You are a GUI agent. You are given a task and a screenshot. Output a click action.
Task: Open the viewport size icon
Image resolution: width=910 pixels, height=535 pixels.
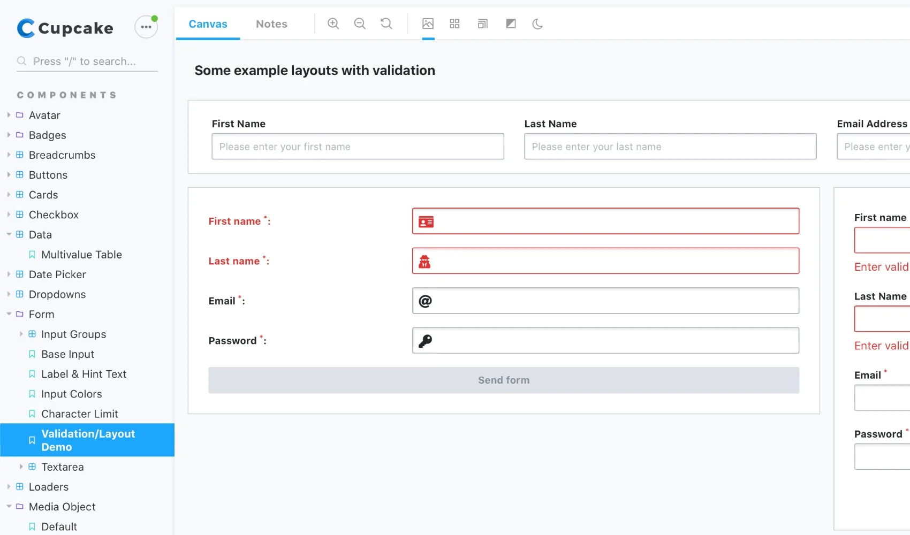(x=482, y=24)
